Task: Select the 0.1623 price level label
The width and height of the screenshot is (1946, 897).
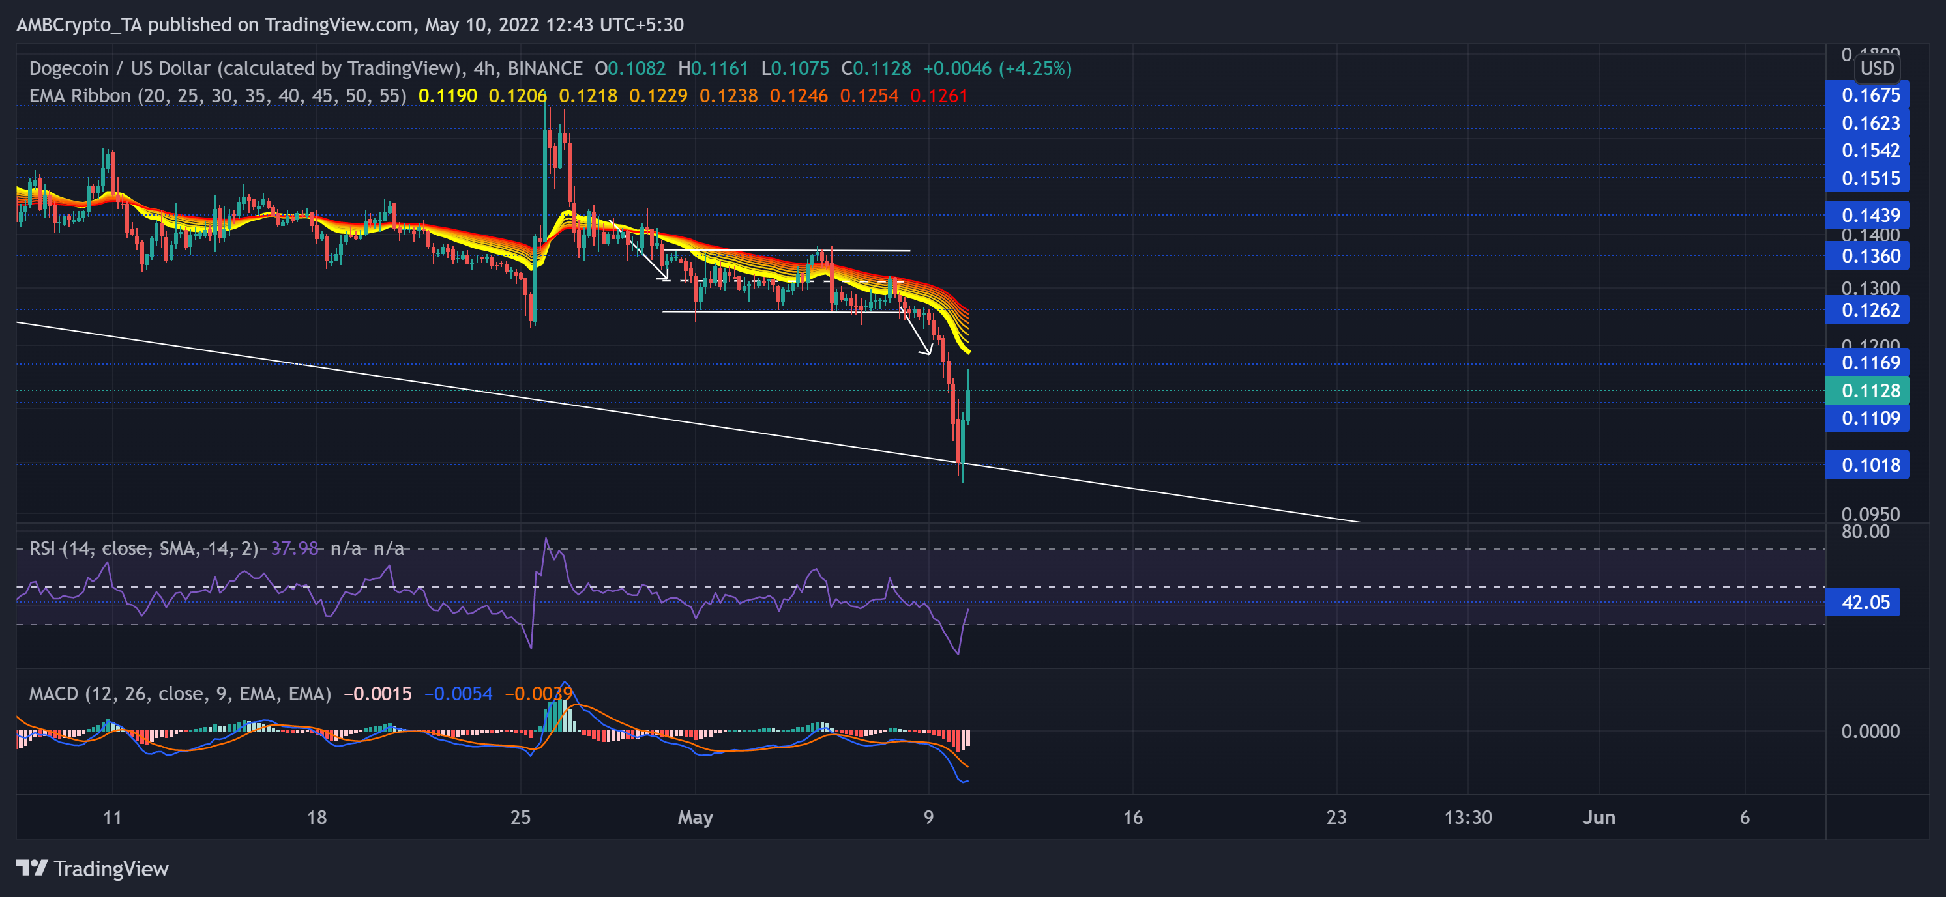Action: [1867, 123]
